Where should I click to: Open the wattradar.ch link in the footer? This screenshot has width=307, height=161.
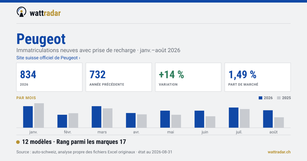point(279,152)
